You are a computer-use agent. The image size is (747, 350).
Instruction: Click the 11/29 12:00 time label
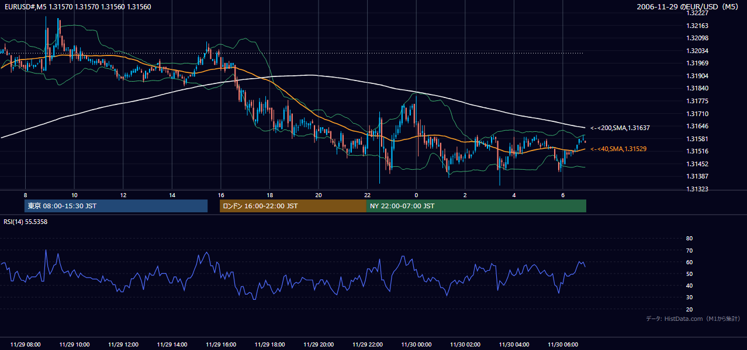click(x=123, y=345)
